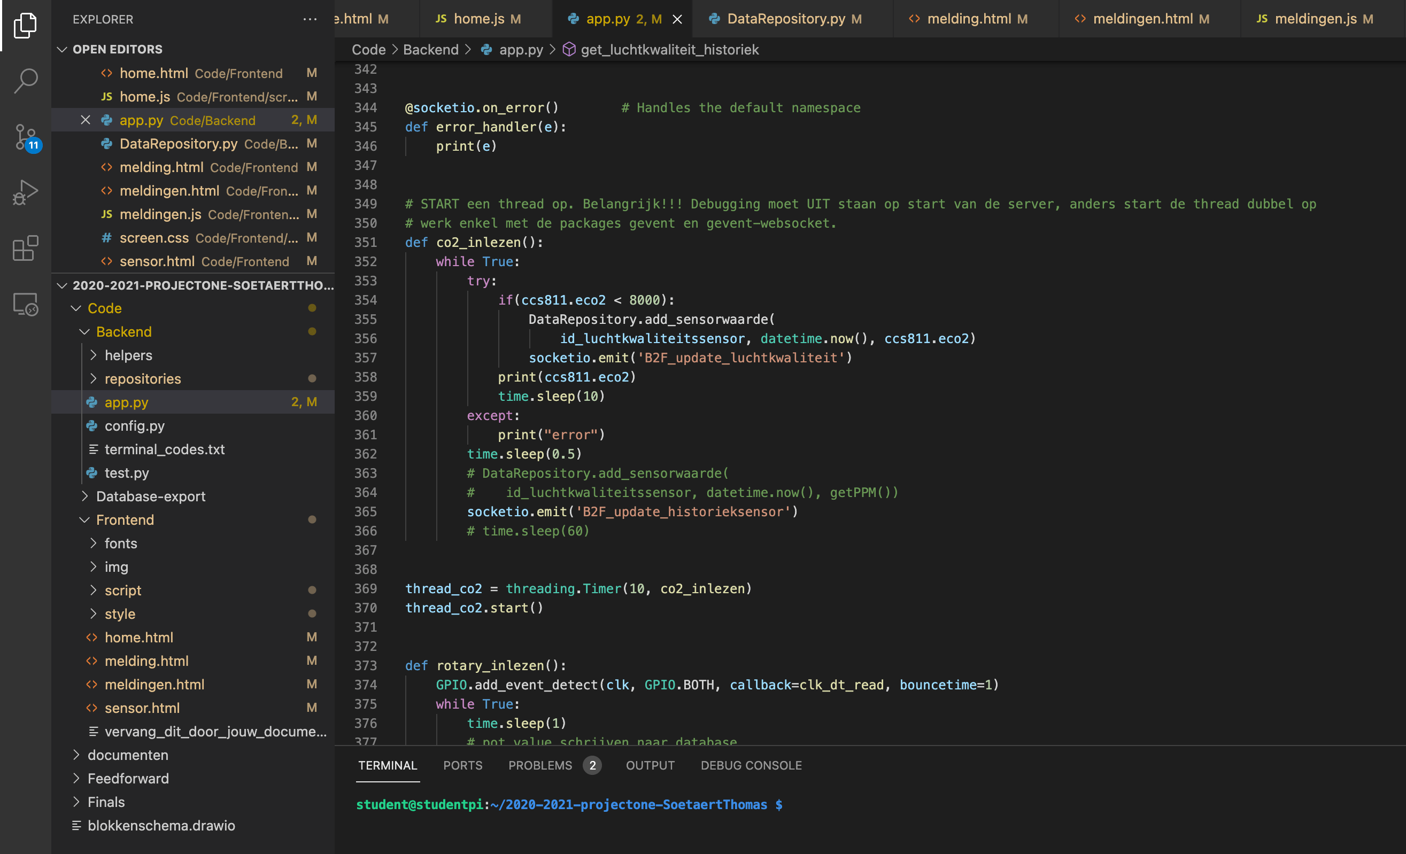Open Source Control view with 11 badge
This screenshot has width=1406, height=854.
26,137
